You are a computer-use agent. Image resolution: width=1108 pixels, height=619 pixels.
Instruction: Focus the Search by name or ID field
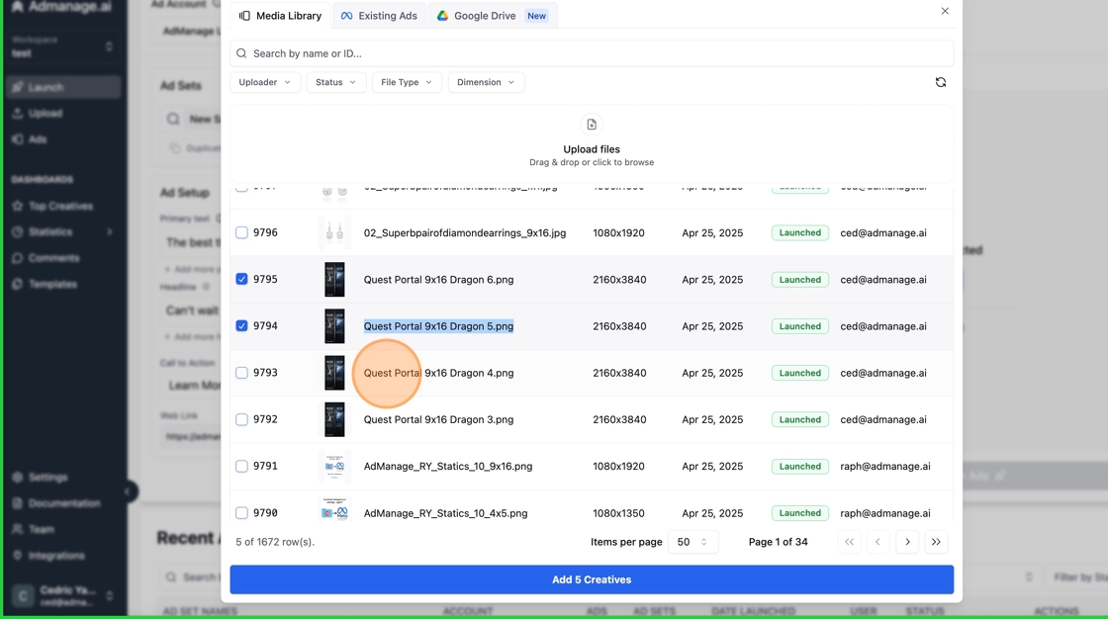pyautogui.click(x=592, y=53)
